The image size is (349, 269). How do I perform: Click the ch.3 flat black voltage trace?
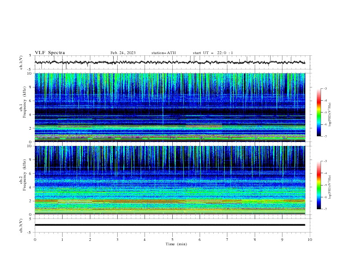(170, 225)
